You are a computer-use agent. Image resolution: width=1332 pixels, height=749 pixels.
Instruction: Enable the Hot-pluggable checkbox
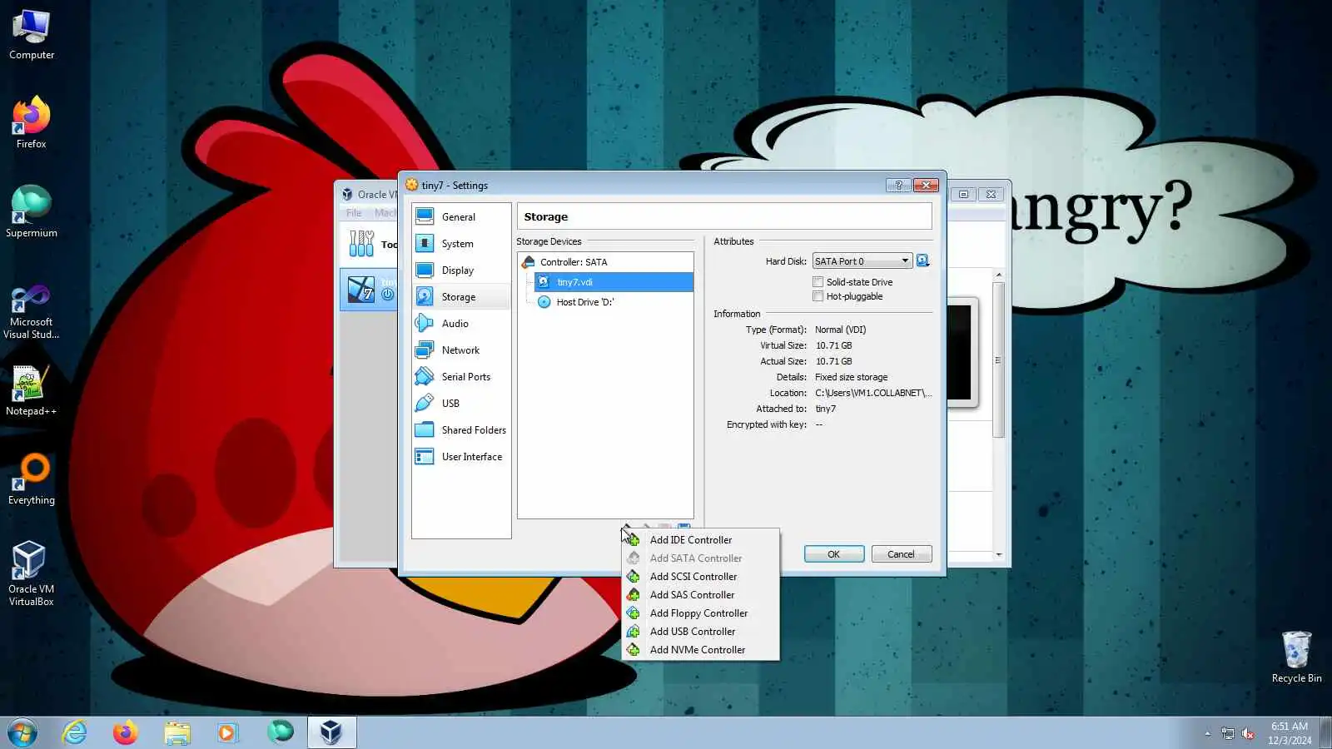point(818,296)
